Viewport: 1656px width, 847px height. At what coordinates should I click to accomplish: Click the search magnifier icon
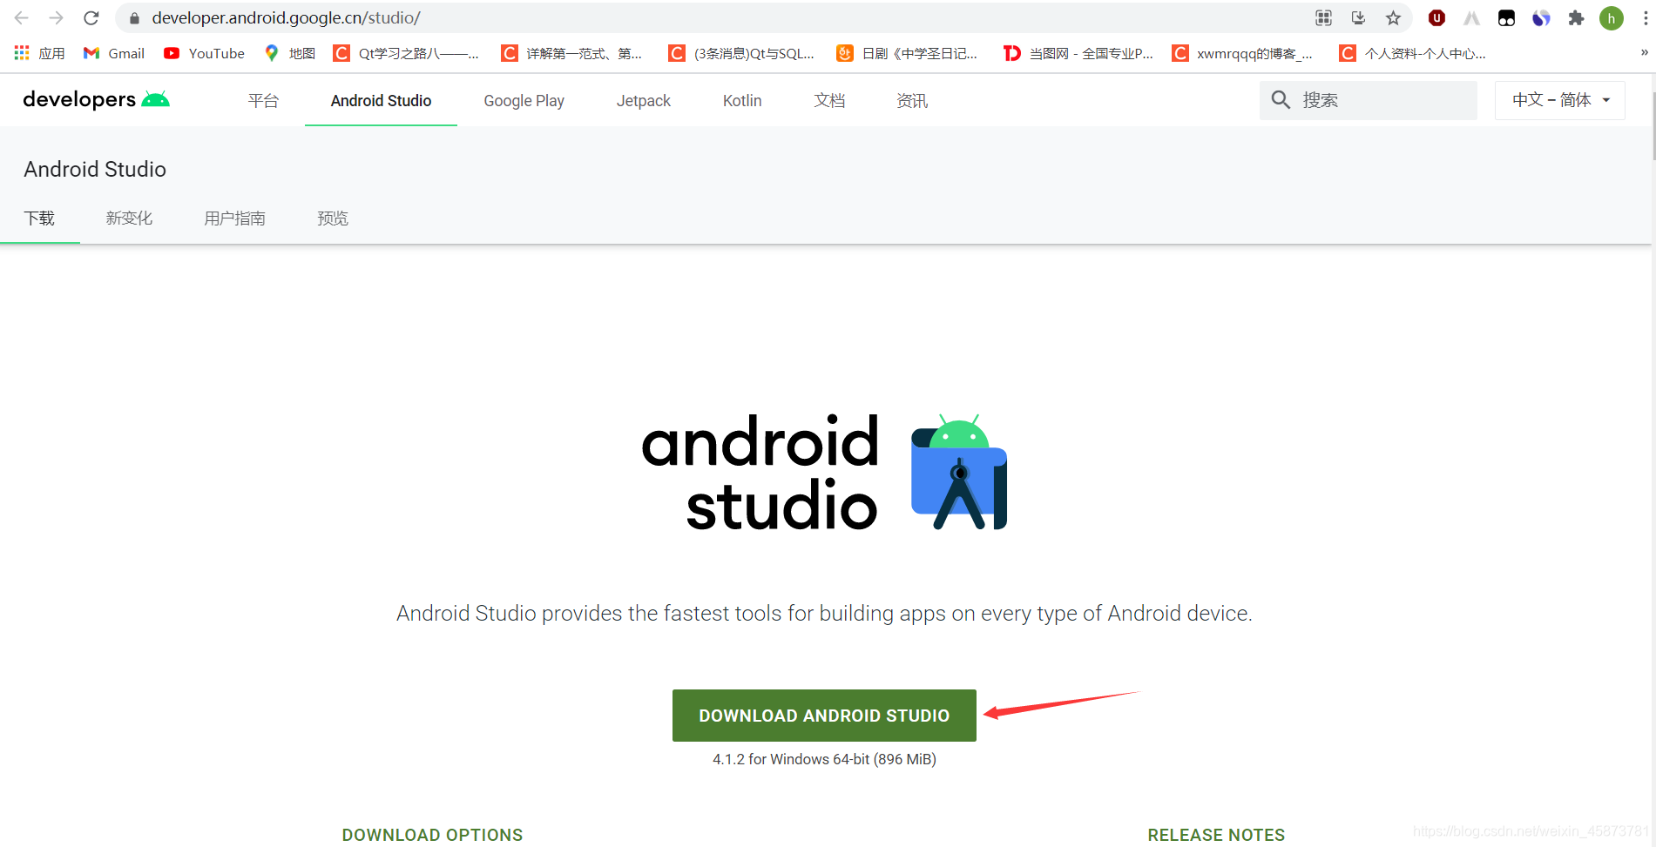point(1281,100)
